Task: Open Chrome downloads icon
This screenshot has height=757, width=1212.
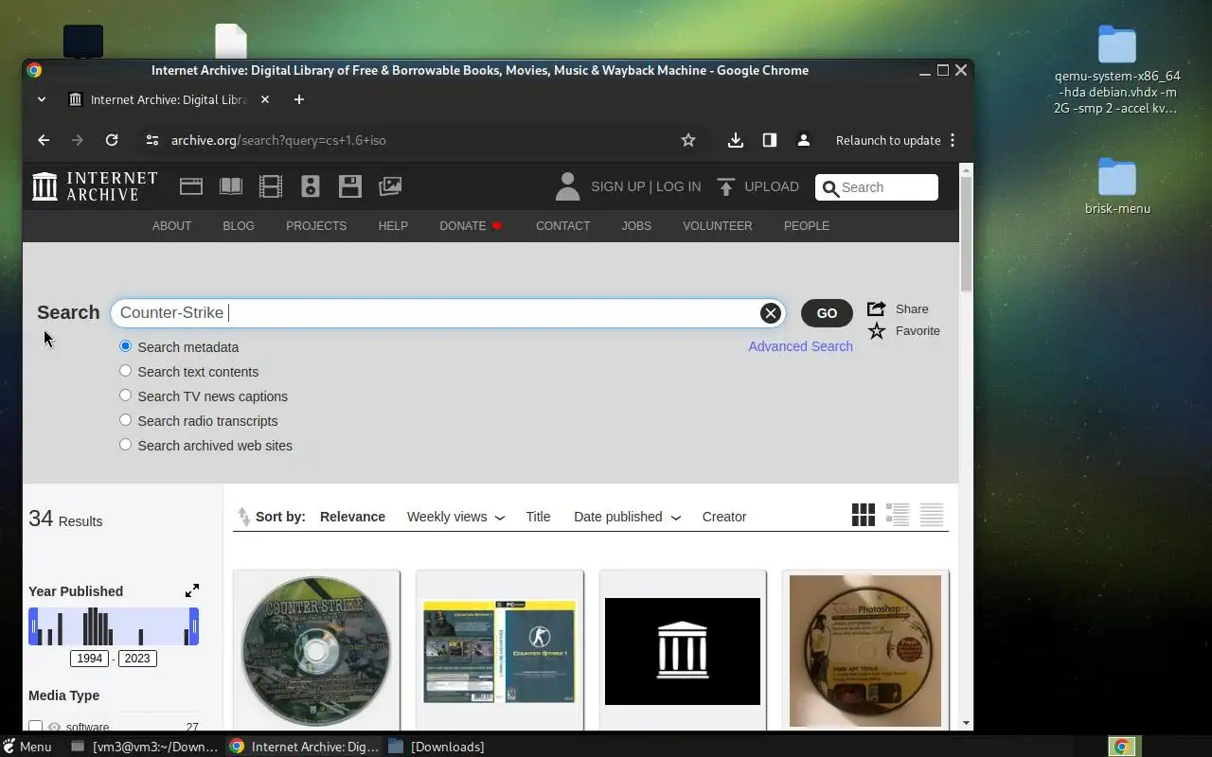Action: coord(736,140)
